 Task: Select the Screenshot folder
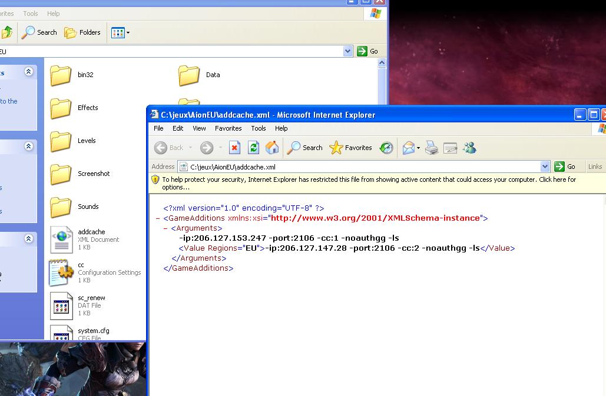point(80,174)
